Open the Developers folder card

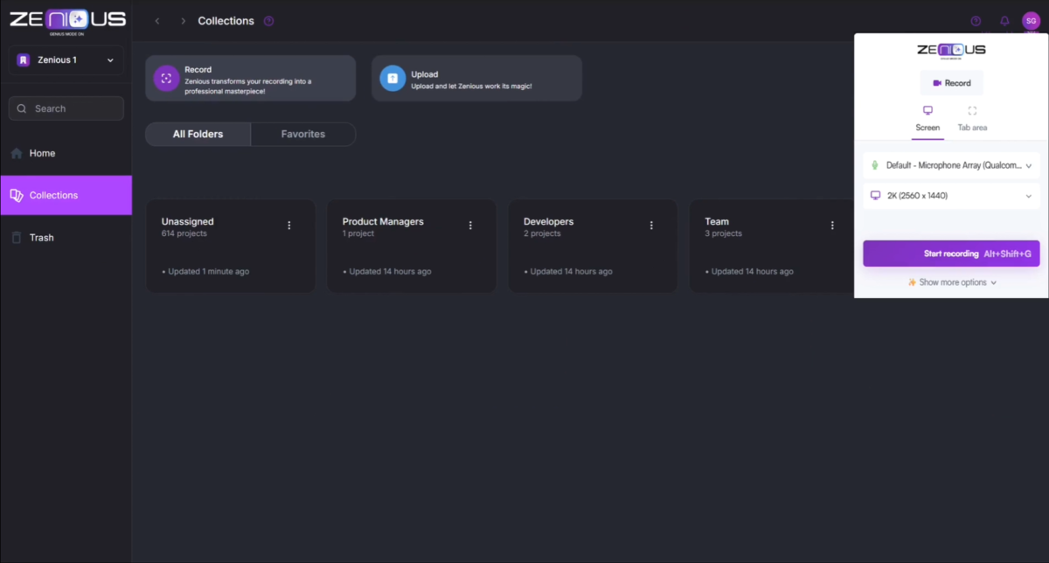pos(593,246)
